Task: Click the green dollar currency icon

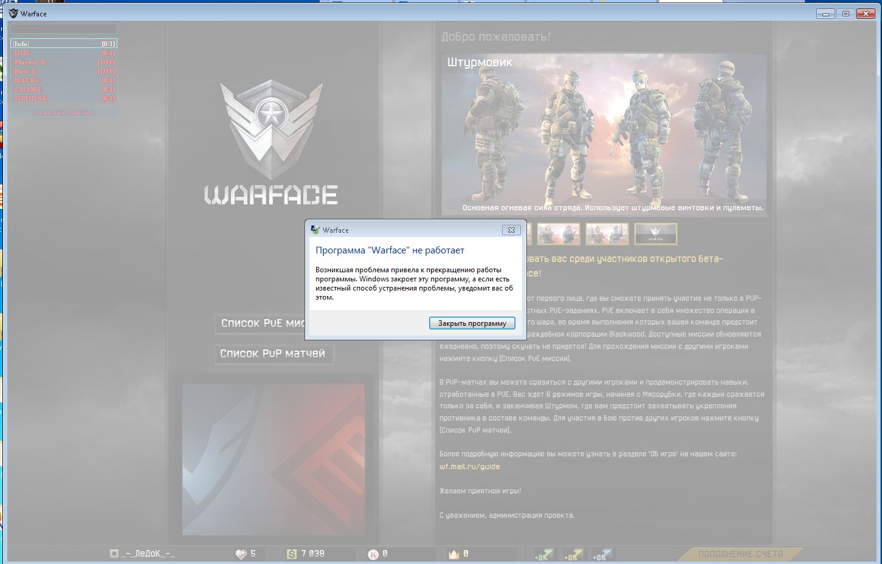Action: click(292, 554)
